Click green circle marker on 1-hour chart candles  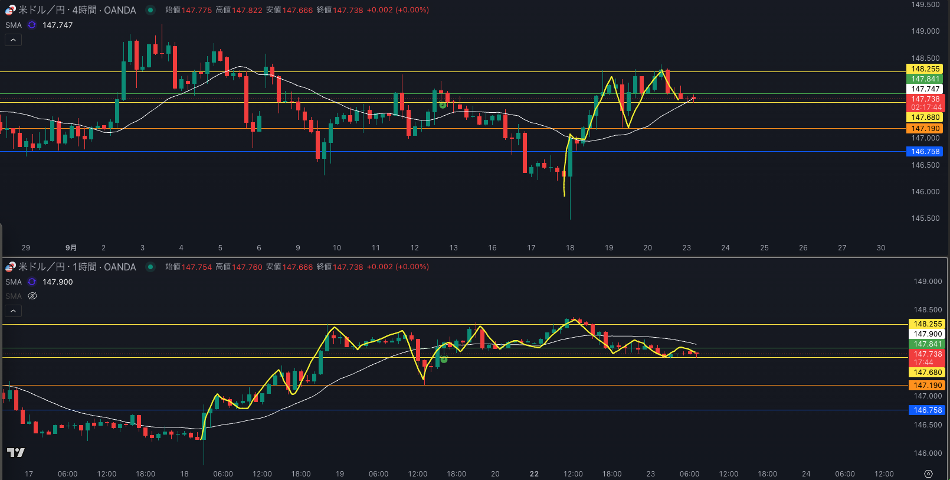444,359
